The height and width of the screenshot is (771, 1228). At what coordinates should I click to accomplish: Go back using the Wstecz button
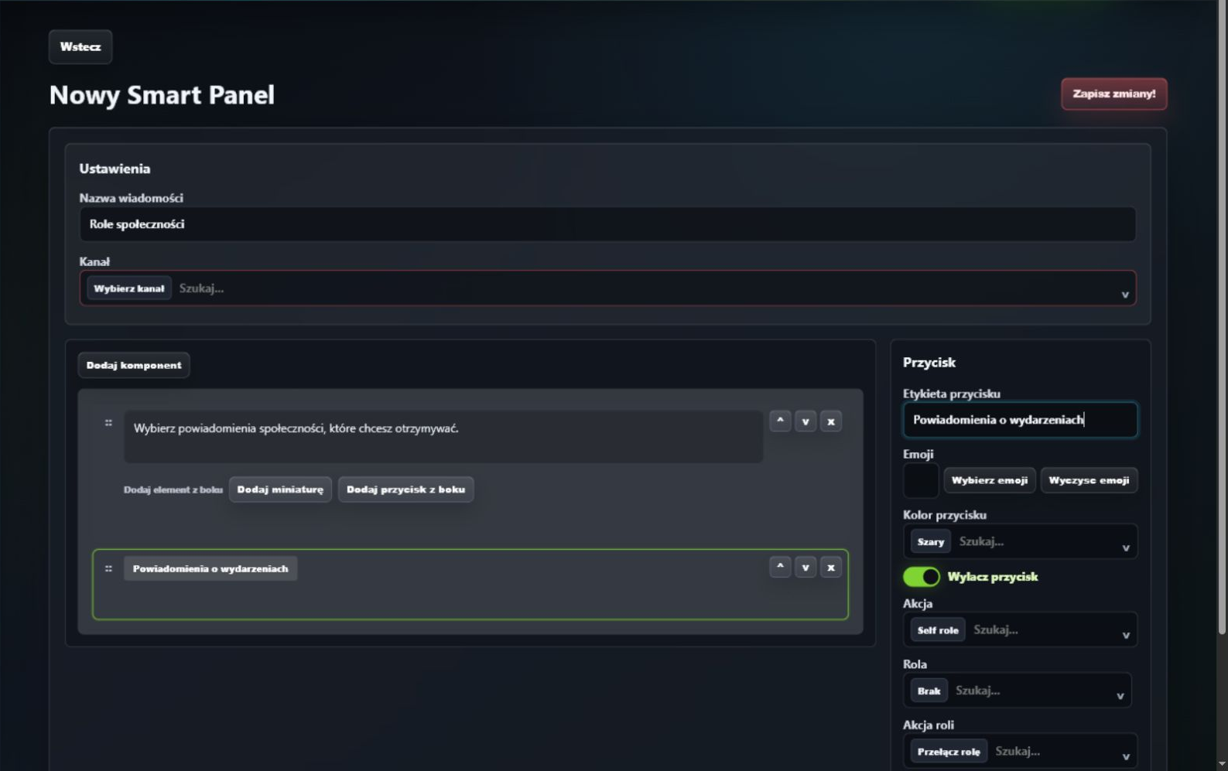pyautogui.click(x=80, y=46)
